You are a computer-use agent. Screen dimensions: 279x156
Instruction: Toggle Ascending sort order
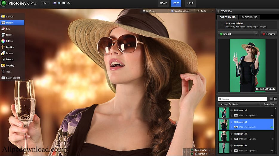[x=269, y=104]
